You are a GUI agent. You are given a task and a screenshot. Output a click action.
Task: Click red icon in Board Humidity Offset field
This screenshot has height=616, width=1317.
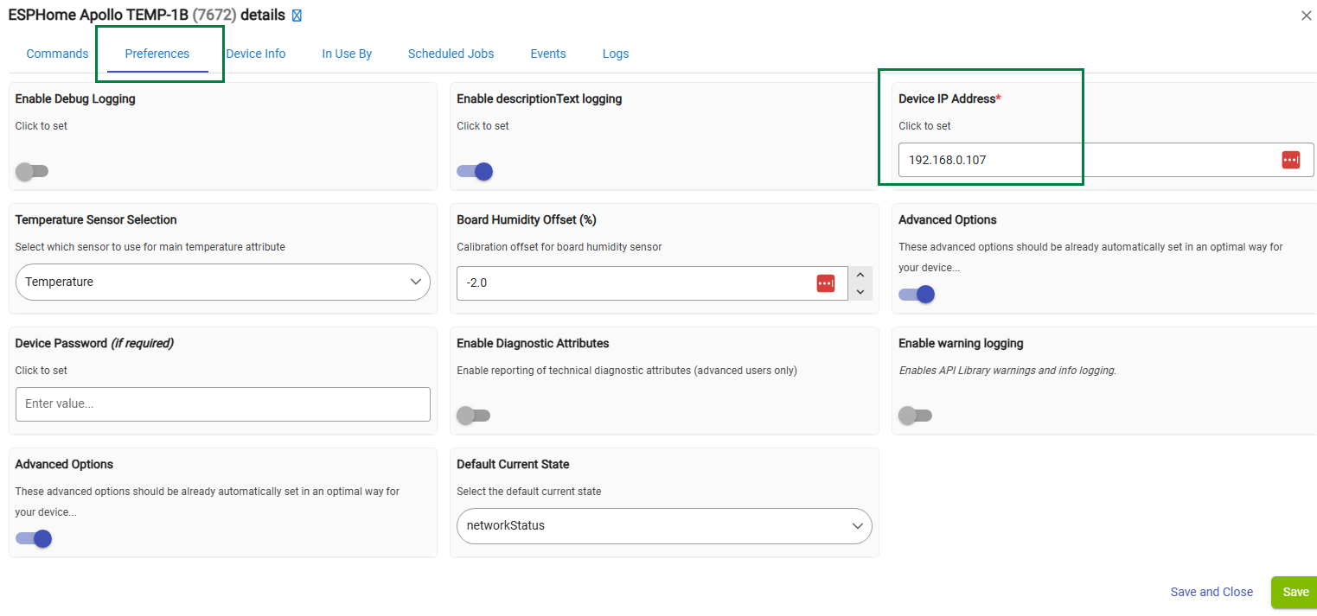pos(825,283)
